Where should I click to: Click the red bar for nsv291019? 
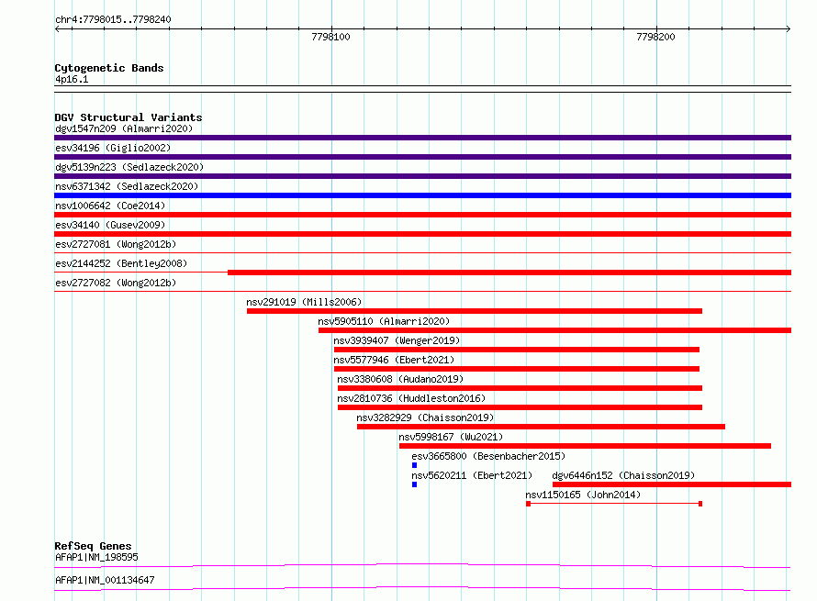point(475,311)
